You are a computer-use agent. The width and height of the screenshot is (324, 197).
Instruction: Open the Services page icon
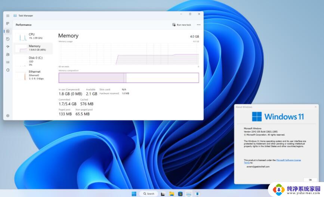point(8,70)
